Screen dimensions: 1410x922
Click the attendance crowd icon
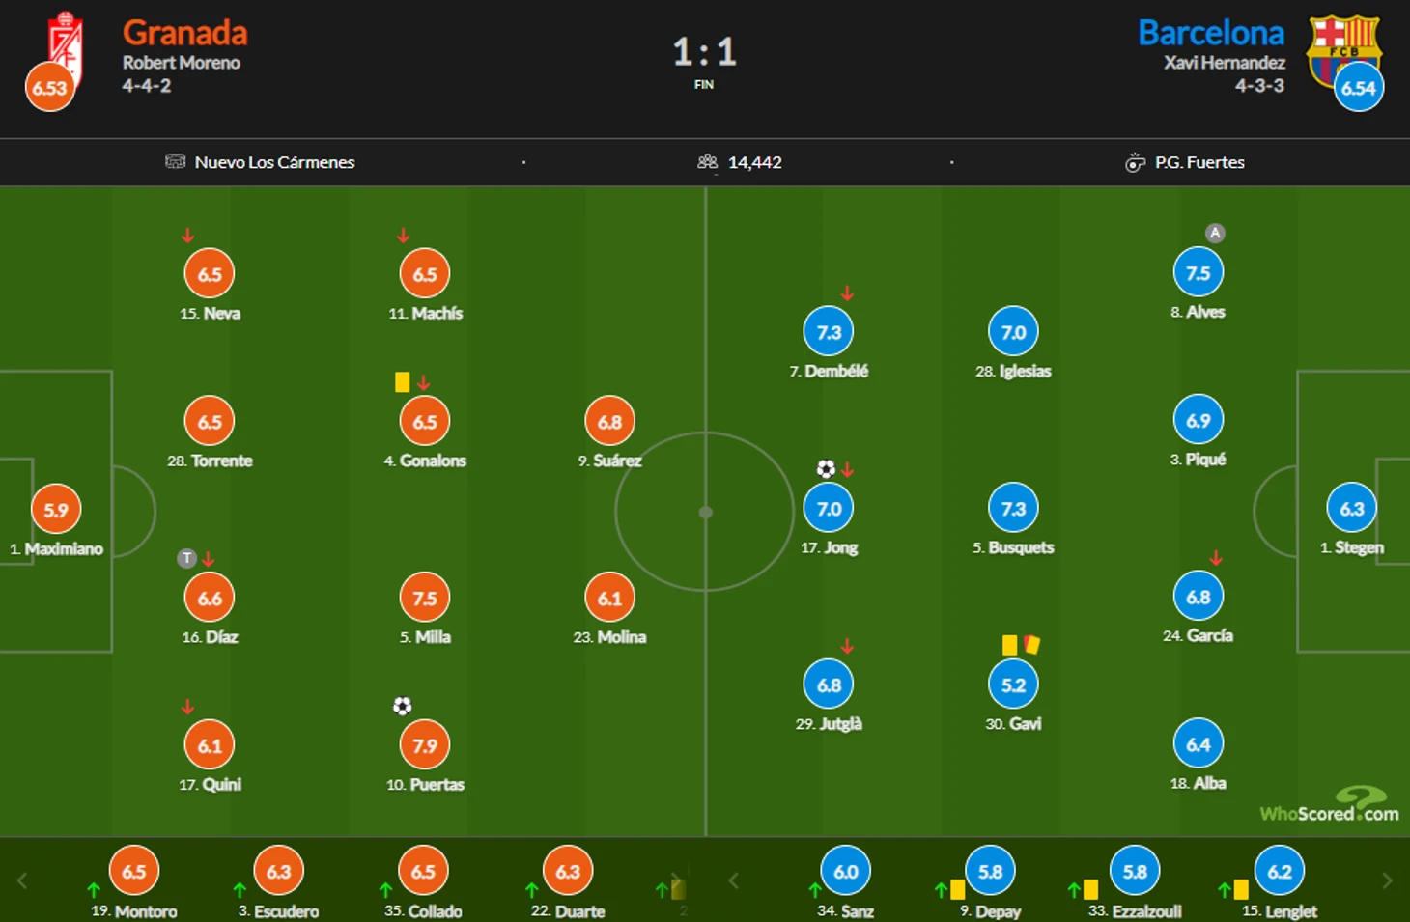[x=707, y=162]
